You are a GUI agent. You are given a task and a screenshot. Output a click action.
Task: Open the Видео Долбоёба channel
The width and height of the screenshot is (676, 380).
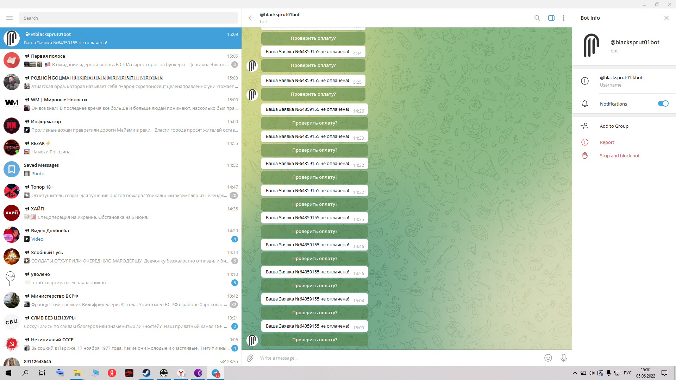point(121,235)
